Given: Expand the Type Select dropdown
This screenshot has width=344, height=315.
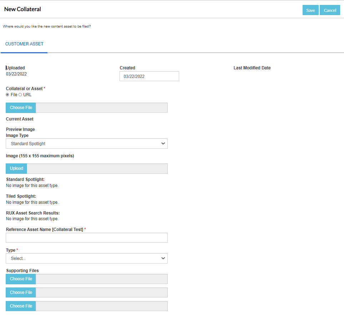Looking at the screenshot, I should (87, 258).
